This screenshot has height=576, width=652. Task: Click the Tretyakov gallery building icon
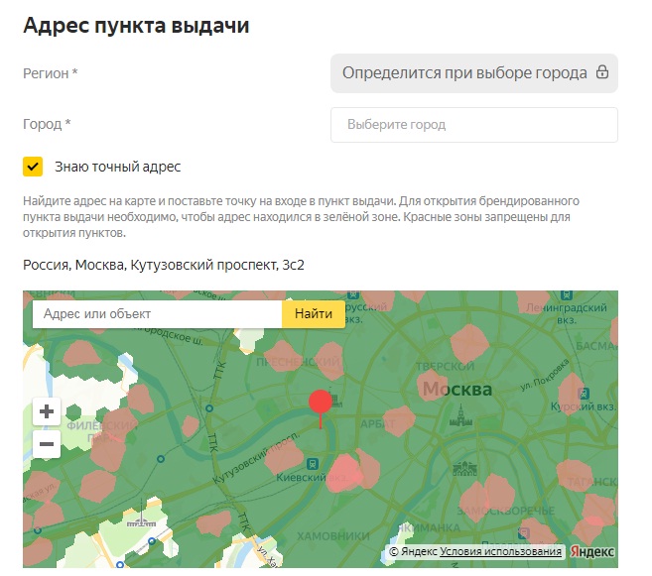[x=464, y=469]
